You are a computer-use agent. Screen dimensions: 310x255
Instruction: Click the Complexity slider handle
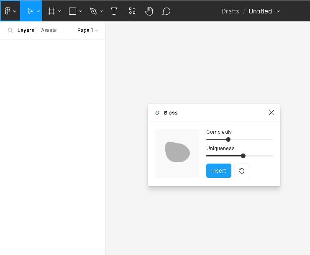pyautogui.click(x=228, y=139)
